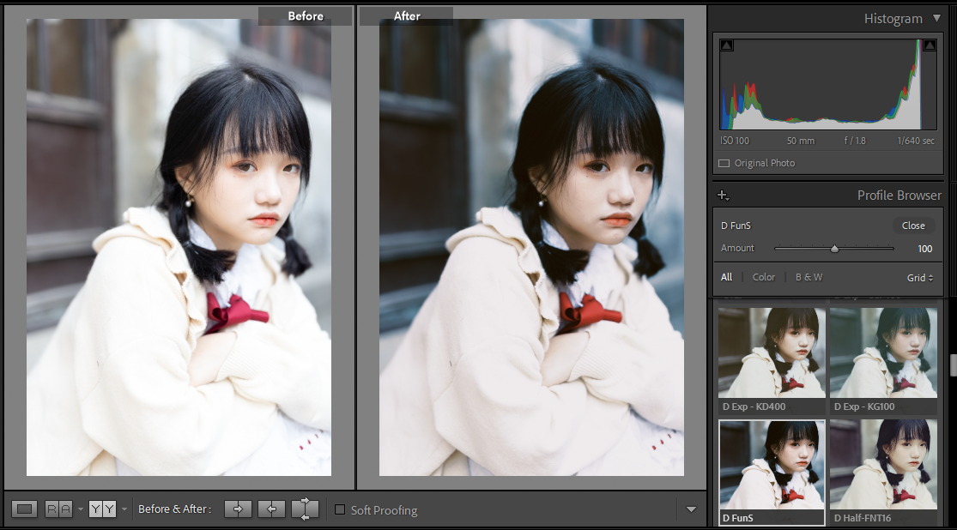Switch to Loupe view mode icon
Screen dimensions: 957x530
tap(25, 509)
